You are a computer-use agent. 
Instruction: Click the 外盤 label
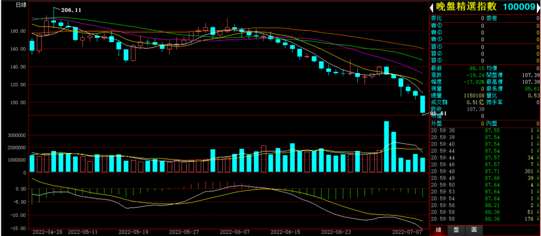(x=436, y=123)
